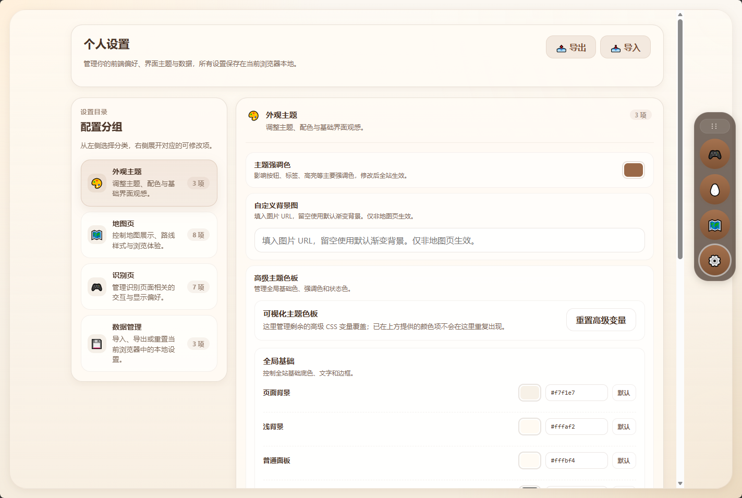Click the 7 项 badge on 识别页 card
The height and width of the screenshot is (498, 742).
click(198, 287)
